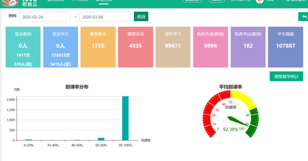The height and width of the screenshot is (161, 308).
Task: Select the red 课堂活动 card
Action: [135, 47]
